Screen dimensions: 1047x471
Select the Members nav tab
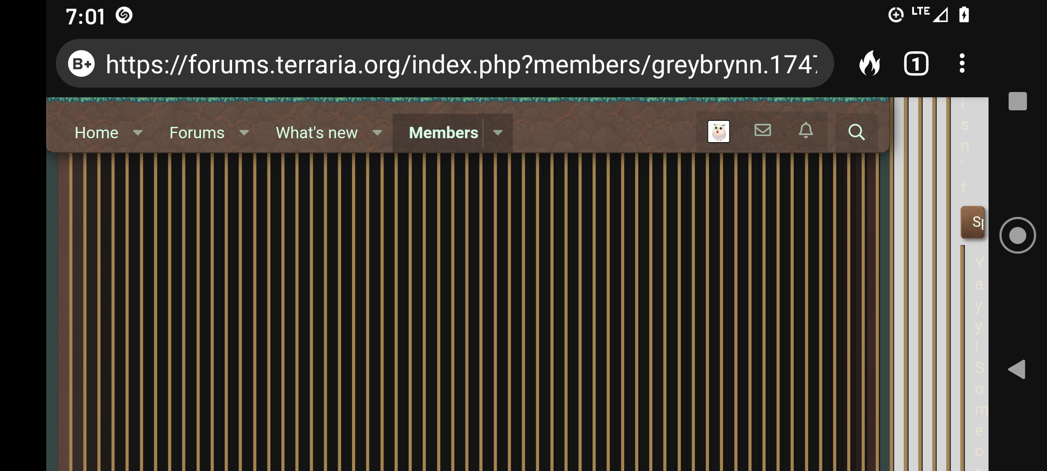point(443,133)
